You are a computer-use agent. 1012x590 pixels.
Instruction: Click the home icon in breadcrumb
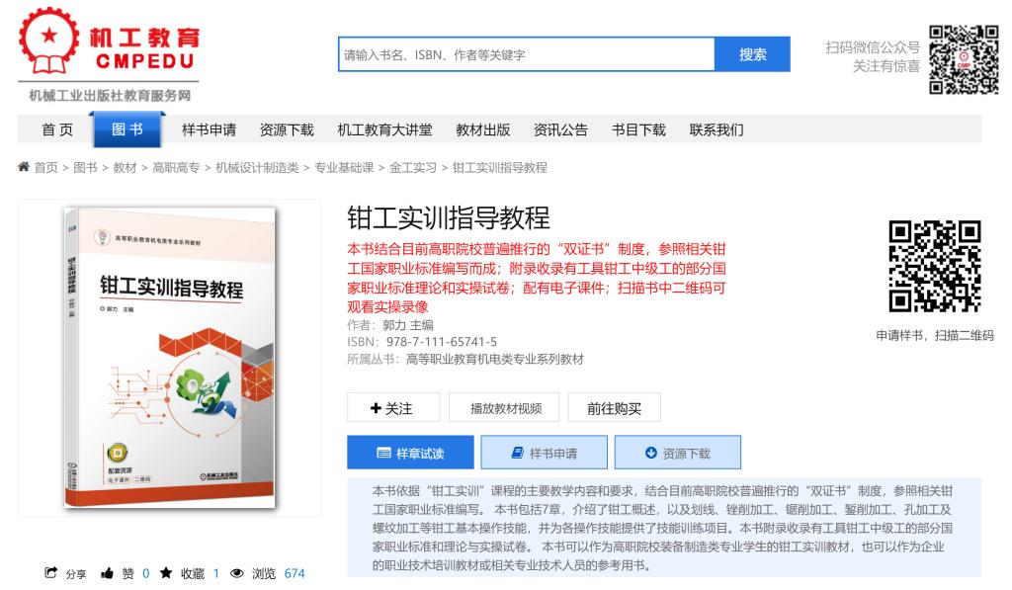24,167
